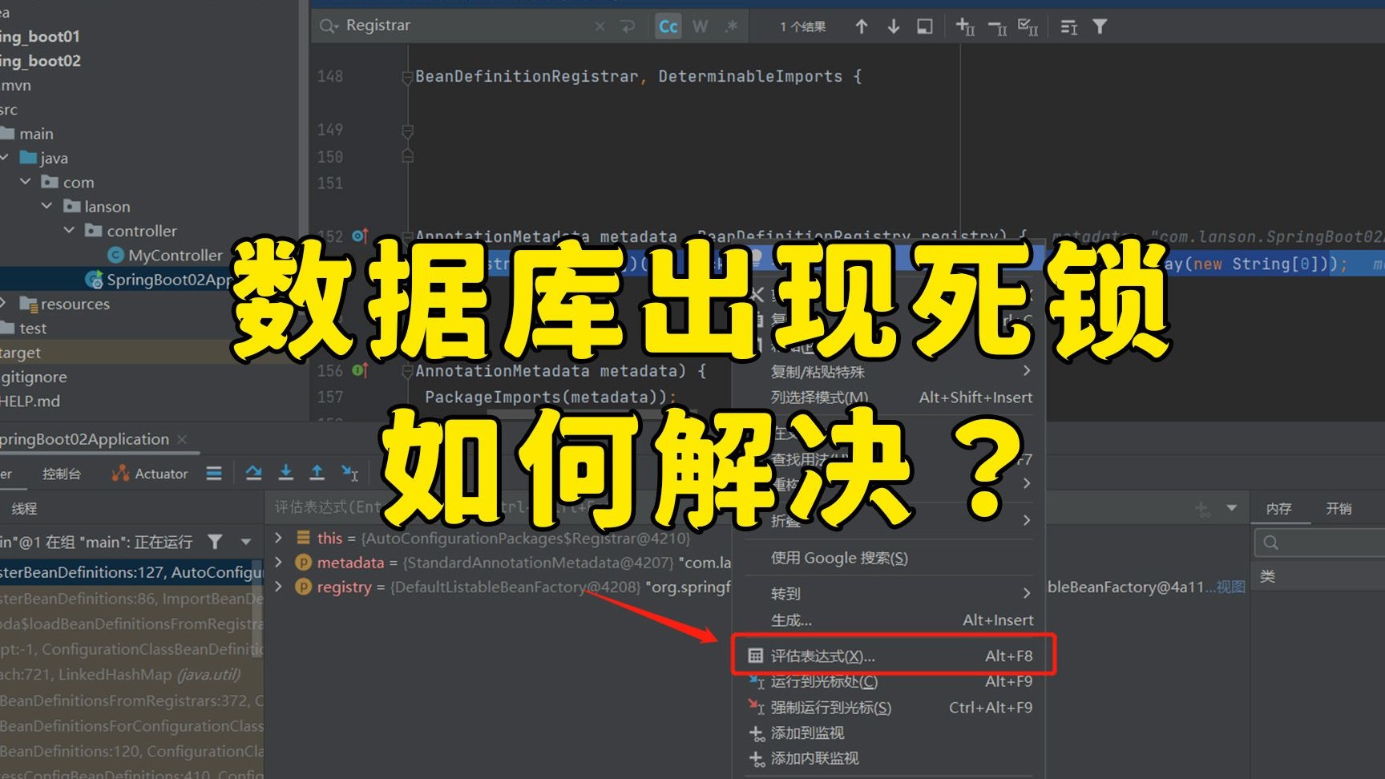Click the add watch plus icon

pos(1202,508)
